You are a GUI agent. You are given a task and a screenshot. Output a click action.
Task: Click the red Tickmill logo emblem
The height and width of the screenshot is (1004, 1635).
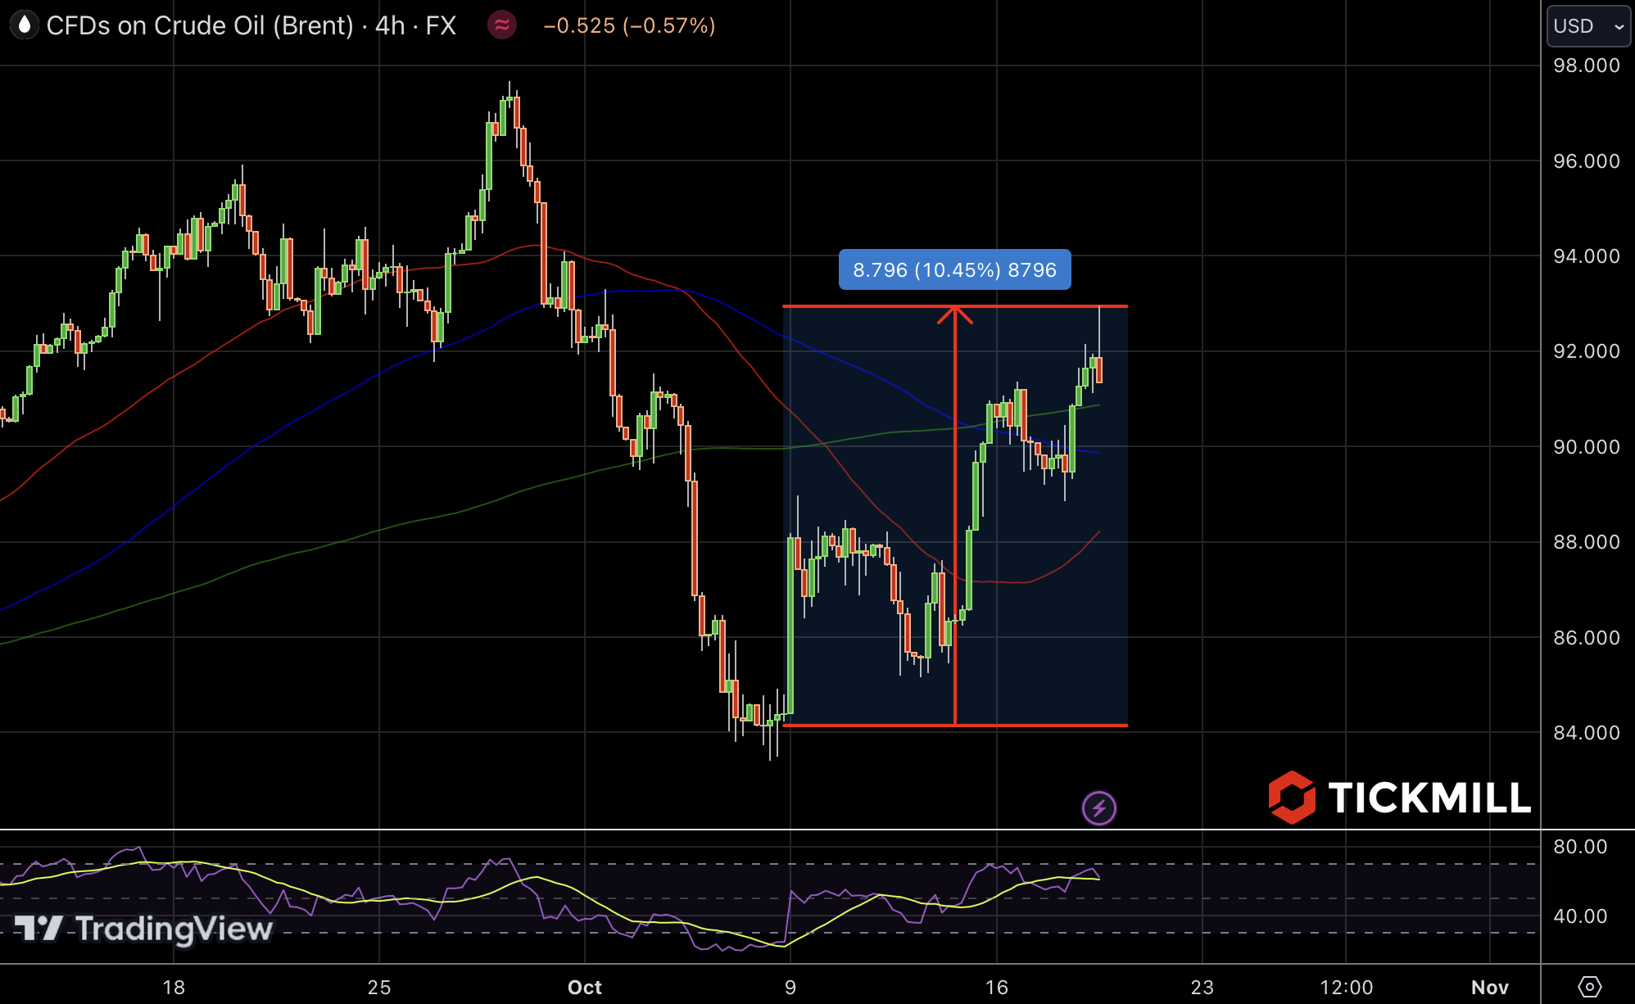1292,797
